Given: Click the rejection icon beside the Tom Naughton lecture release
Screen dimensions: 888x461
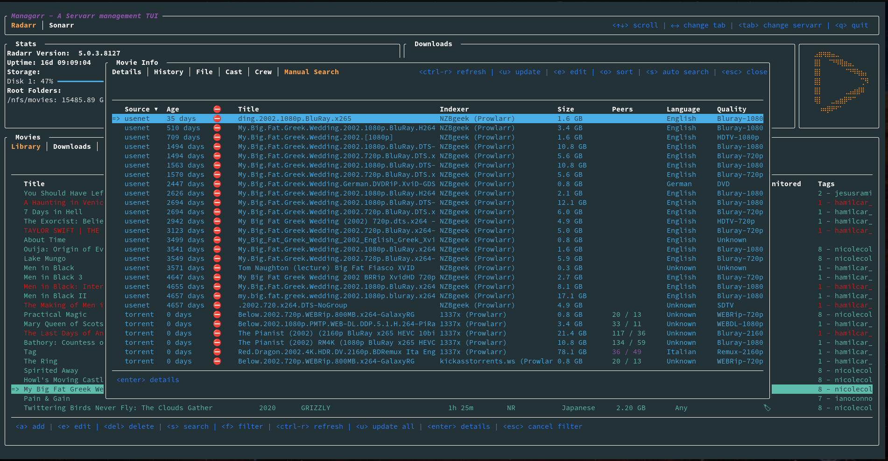Looking at the screenshot, I should click(x=217, y=268).
